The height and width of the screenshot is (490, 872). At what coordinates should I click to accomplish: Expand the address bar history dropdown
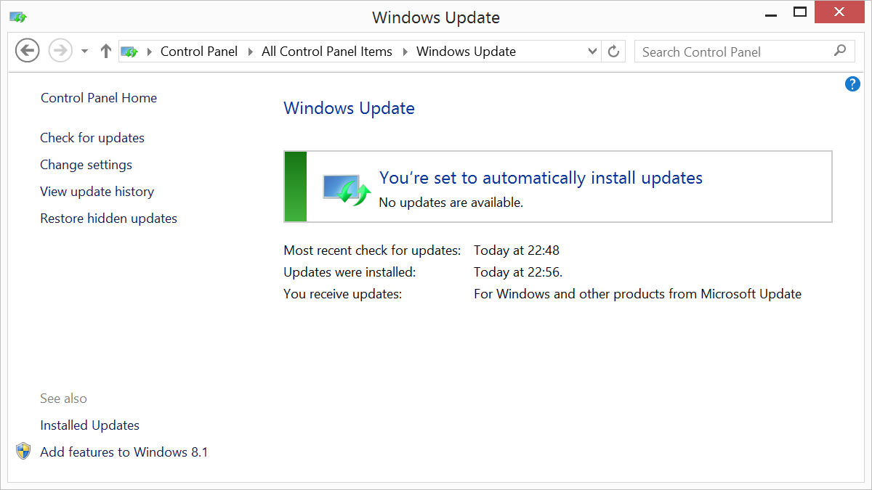tap(592, 52)
